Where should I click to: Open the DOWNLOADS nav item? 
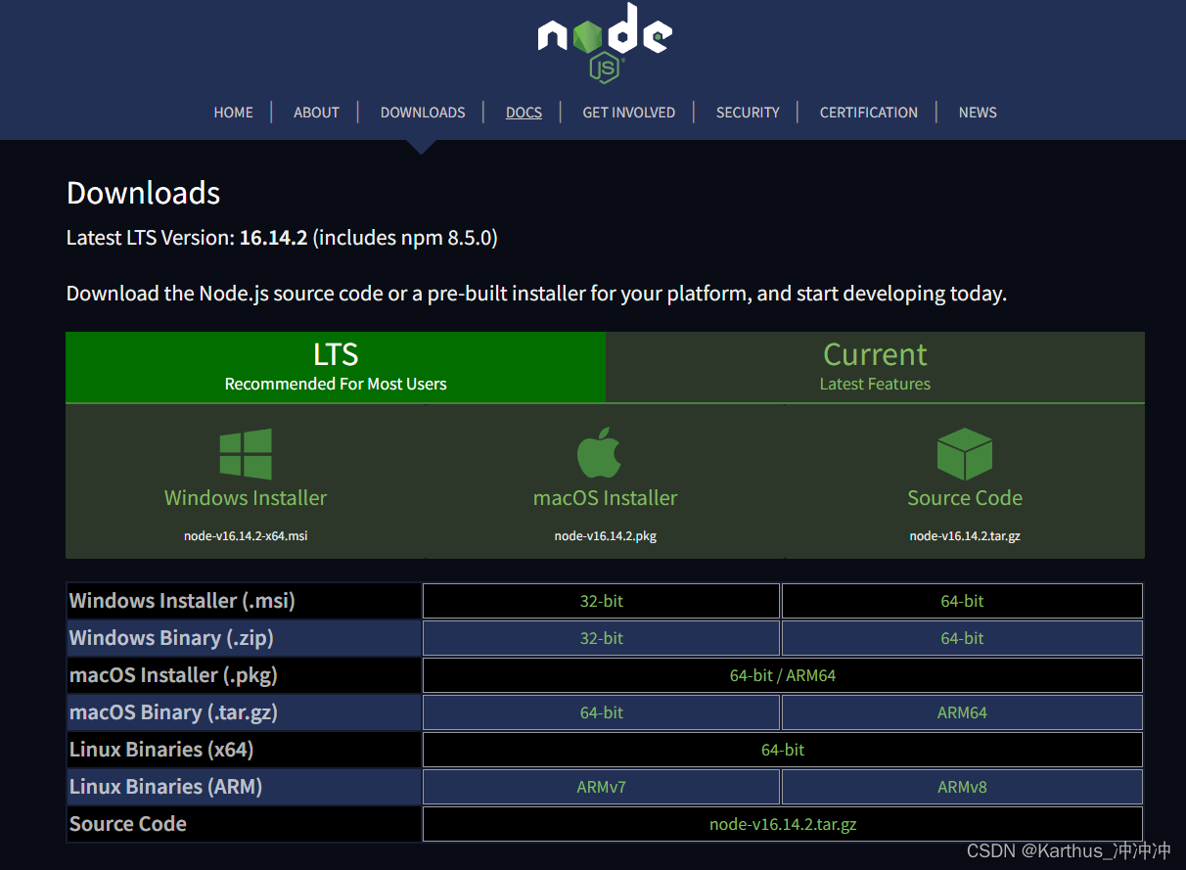click(423, 113)
